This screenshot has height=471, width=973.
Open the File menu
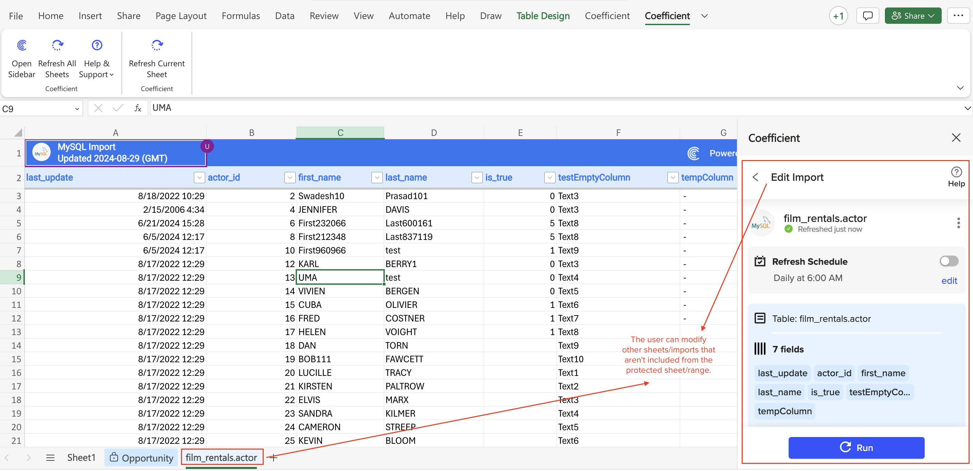pos(16,16)
